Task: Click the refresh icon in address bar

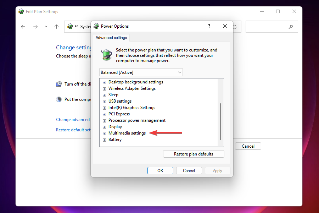Action: 235,27
